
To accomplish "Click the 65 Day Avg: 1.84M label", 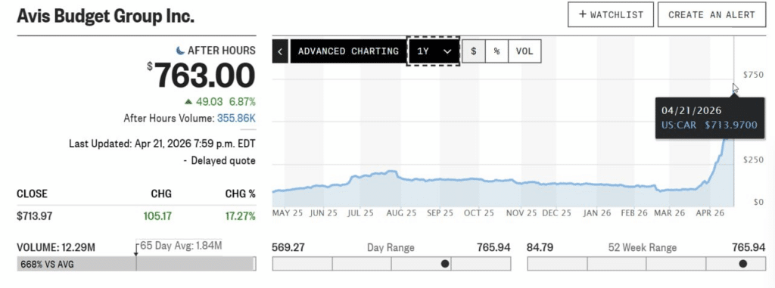I will [x=181, y=246].
